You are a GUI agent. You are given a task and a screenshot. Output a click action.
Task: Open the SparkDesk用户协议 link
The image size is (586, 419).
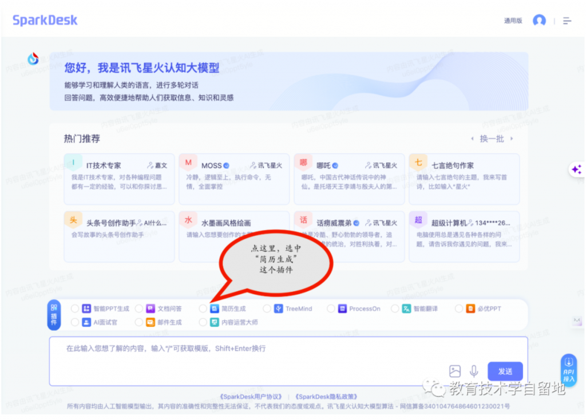(251, 397)
